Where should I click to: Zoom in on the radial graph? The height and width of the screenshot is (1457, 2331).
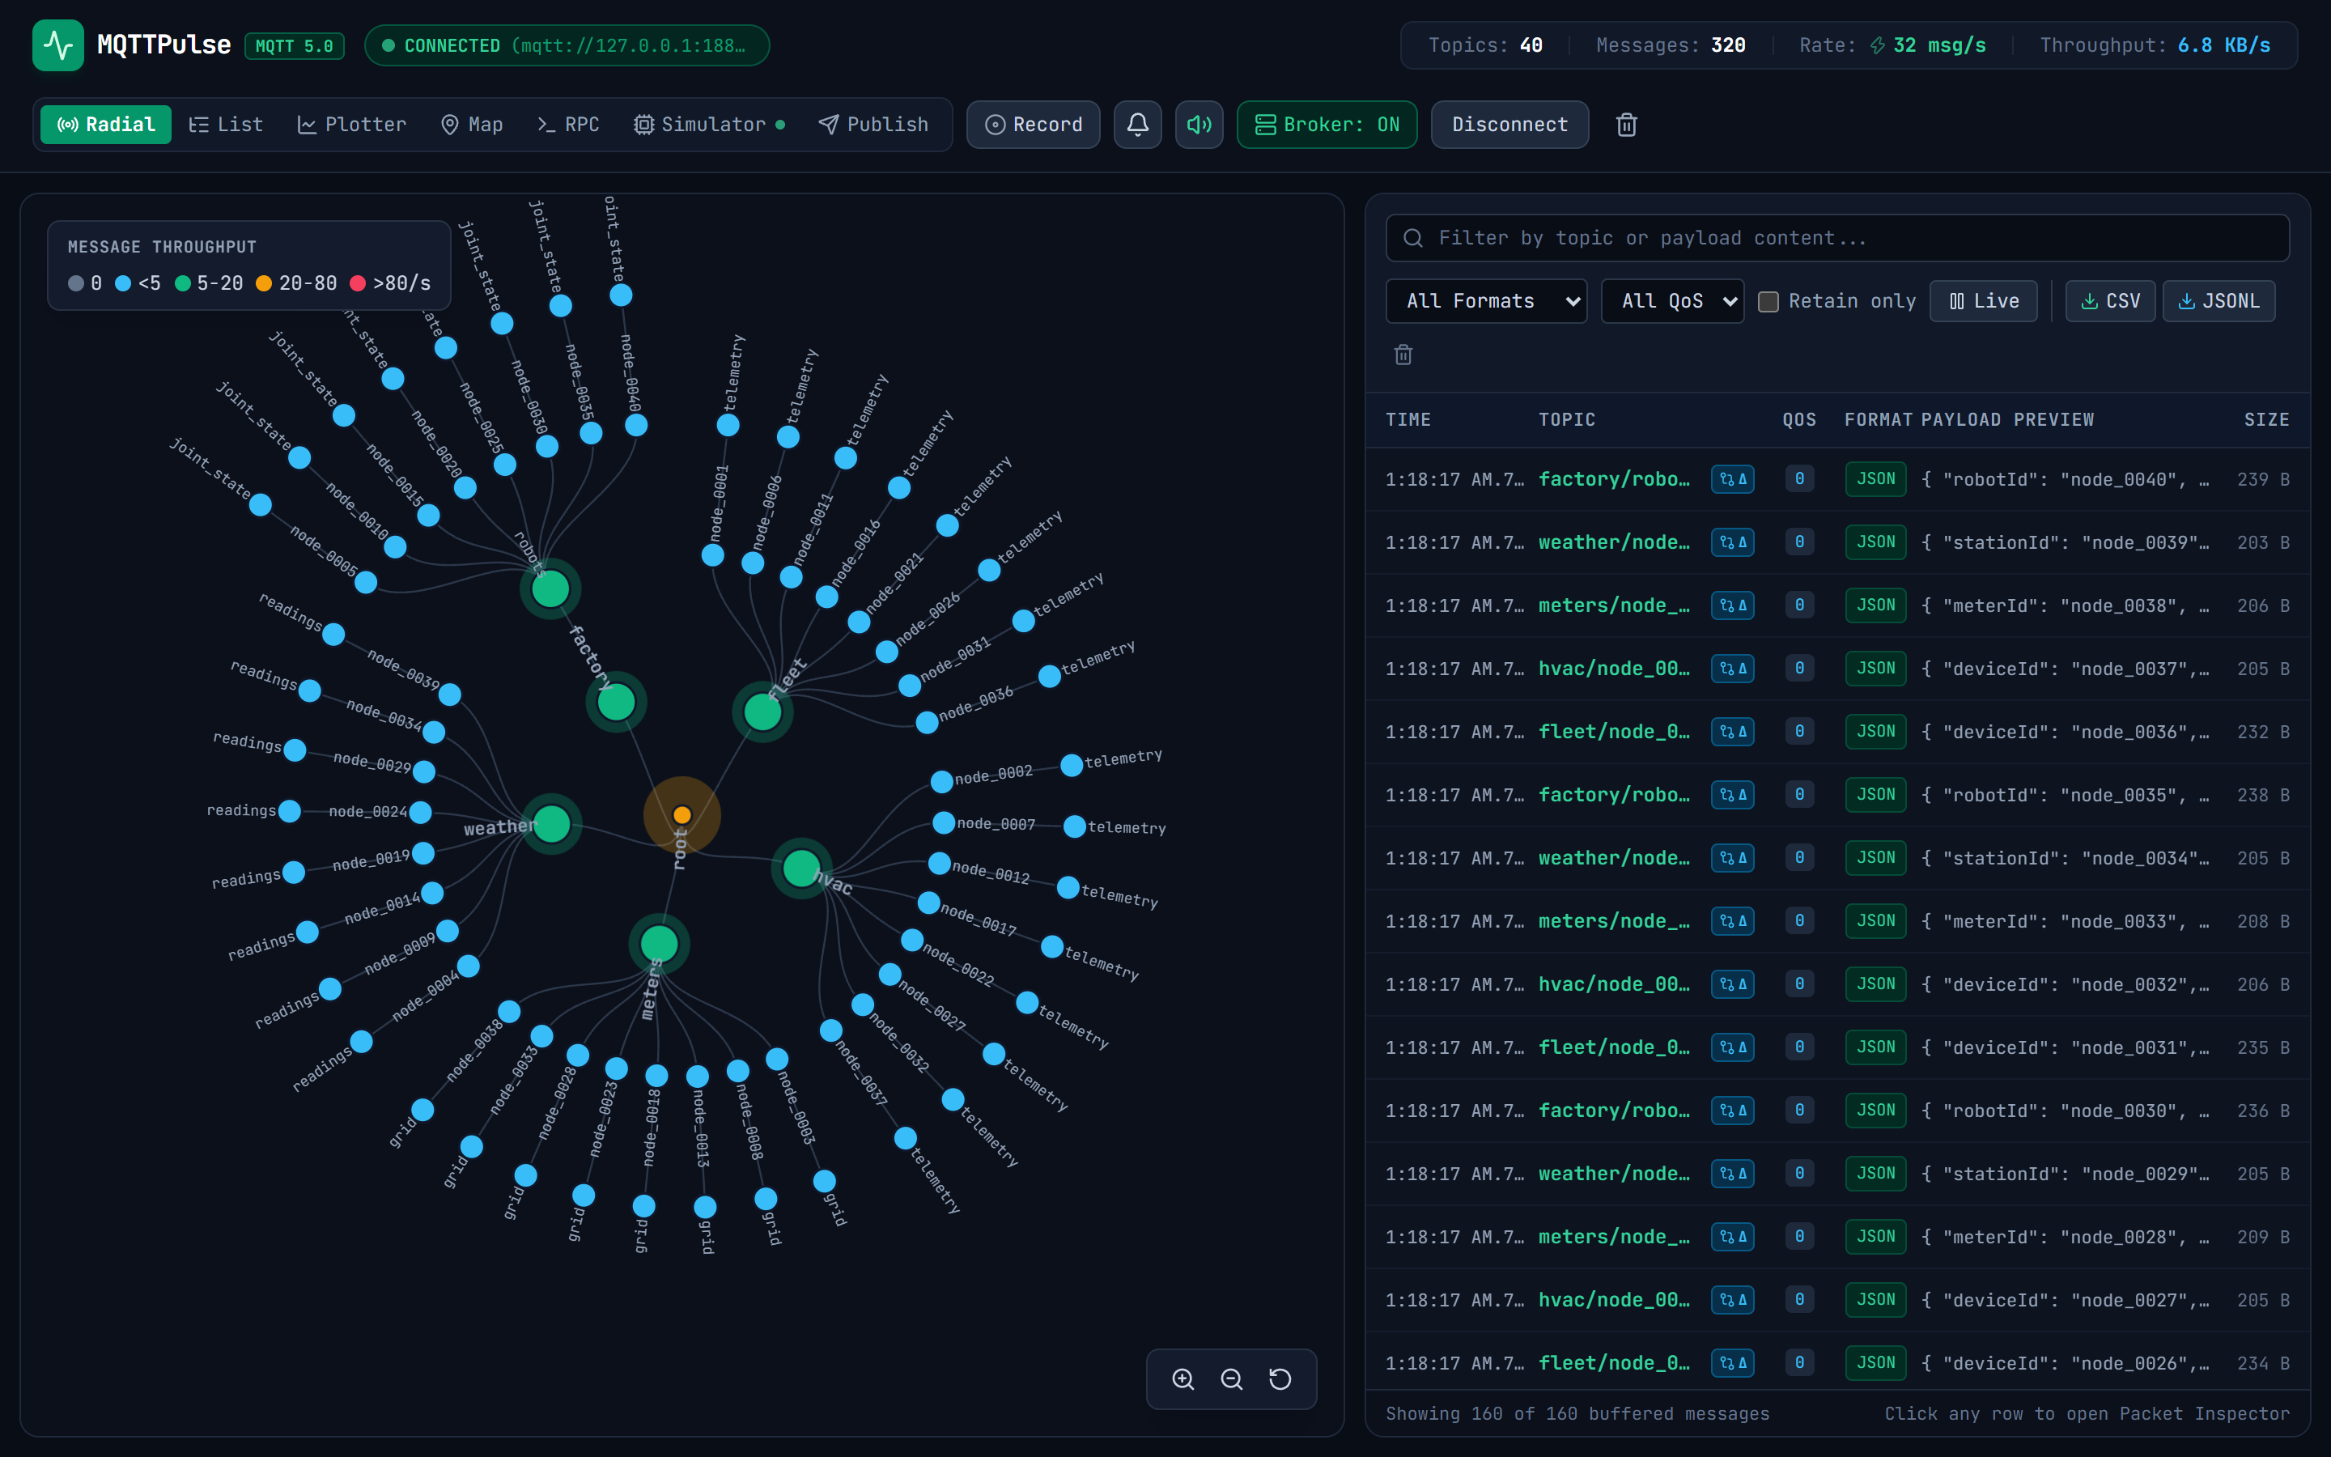tap(1182, 1379)
